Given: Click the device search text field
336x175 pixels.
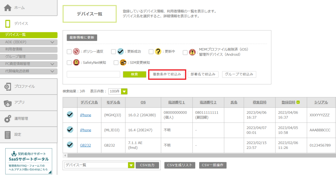Looking at the screenshot, I should (x=93, y=74).
